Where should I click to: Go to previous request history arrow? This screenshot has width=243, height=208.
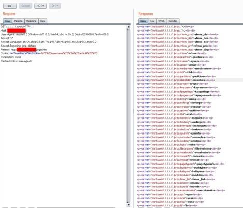(x=39, y=6)
